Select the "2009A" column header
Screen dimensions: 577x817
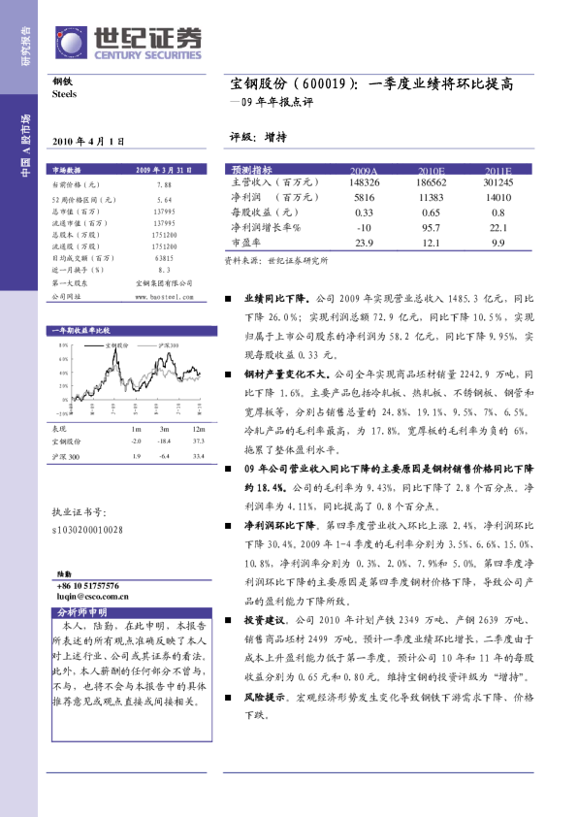[364, 171]
